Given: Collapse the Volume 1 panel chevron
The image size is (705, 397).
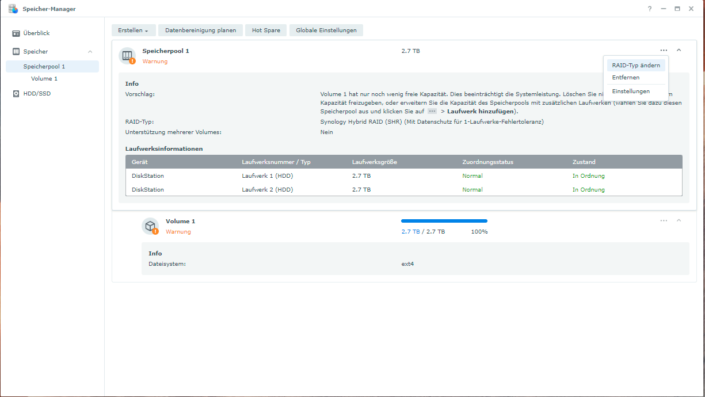Looking at the screenshot, I should point(679,220).
